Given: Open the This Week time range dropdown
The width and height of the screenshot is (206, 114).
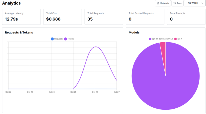Looking at the screenshot, I should tap(194, 3).
